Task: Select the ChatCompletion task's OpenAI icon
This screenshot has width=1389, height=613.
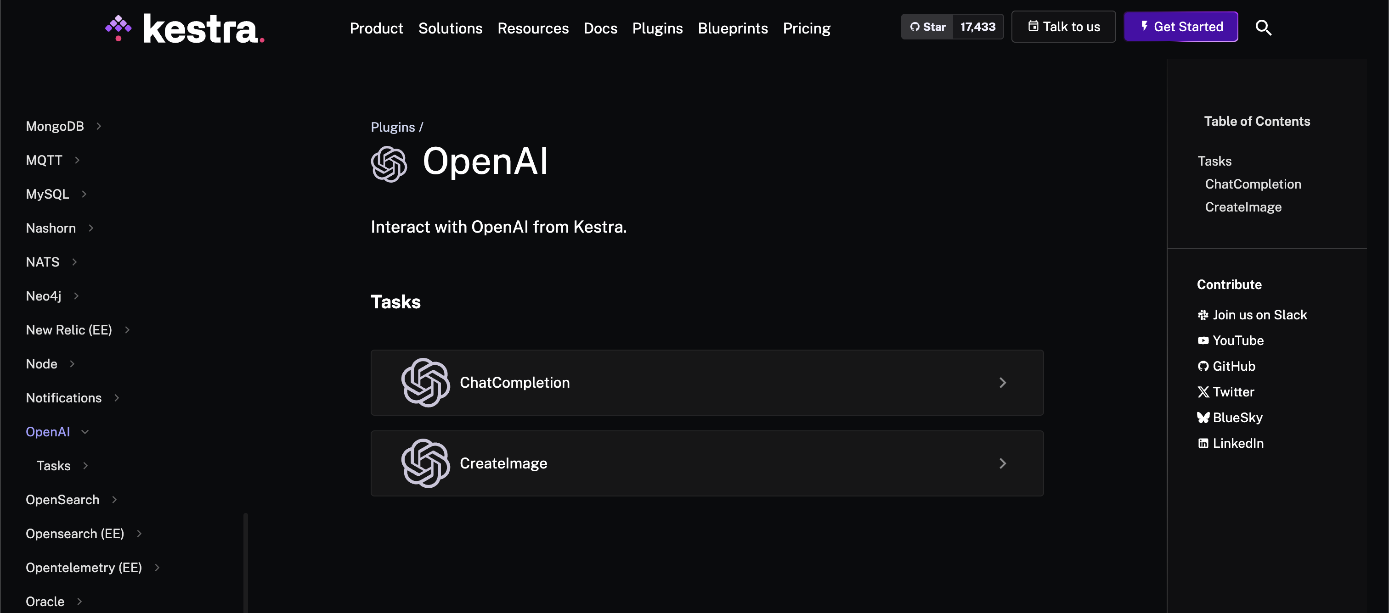Action: [x=425, y=383]
